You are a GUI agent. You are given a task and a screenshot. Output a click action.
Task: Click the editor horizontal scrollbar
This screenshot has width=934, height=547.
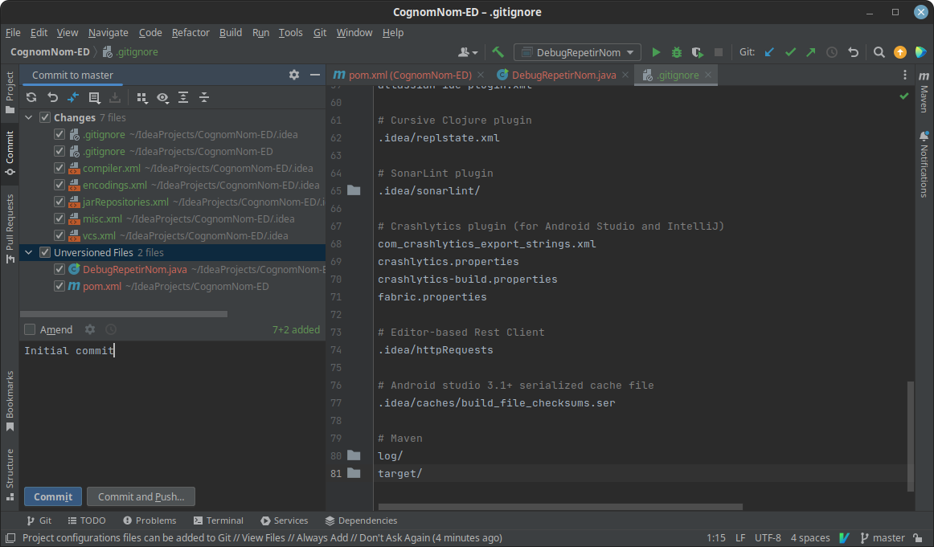tap(560, 507)
